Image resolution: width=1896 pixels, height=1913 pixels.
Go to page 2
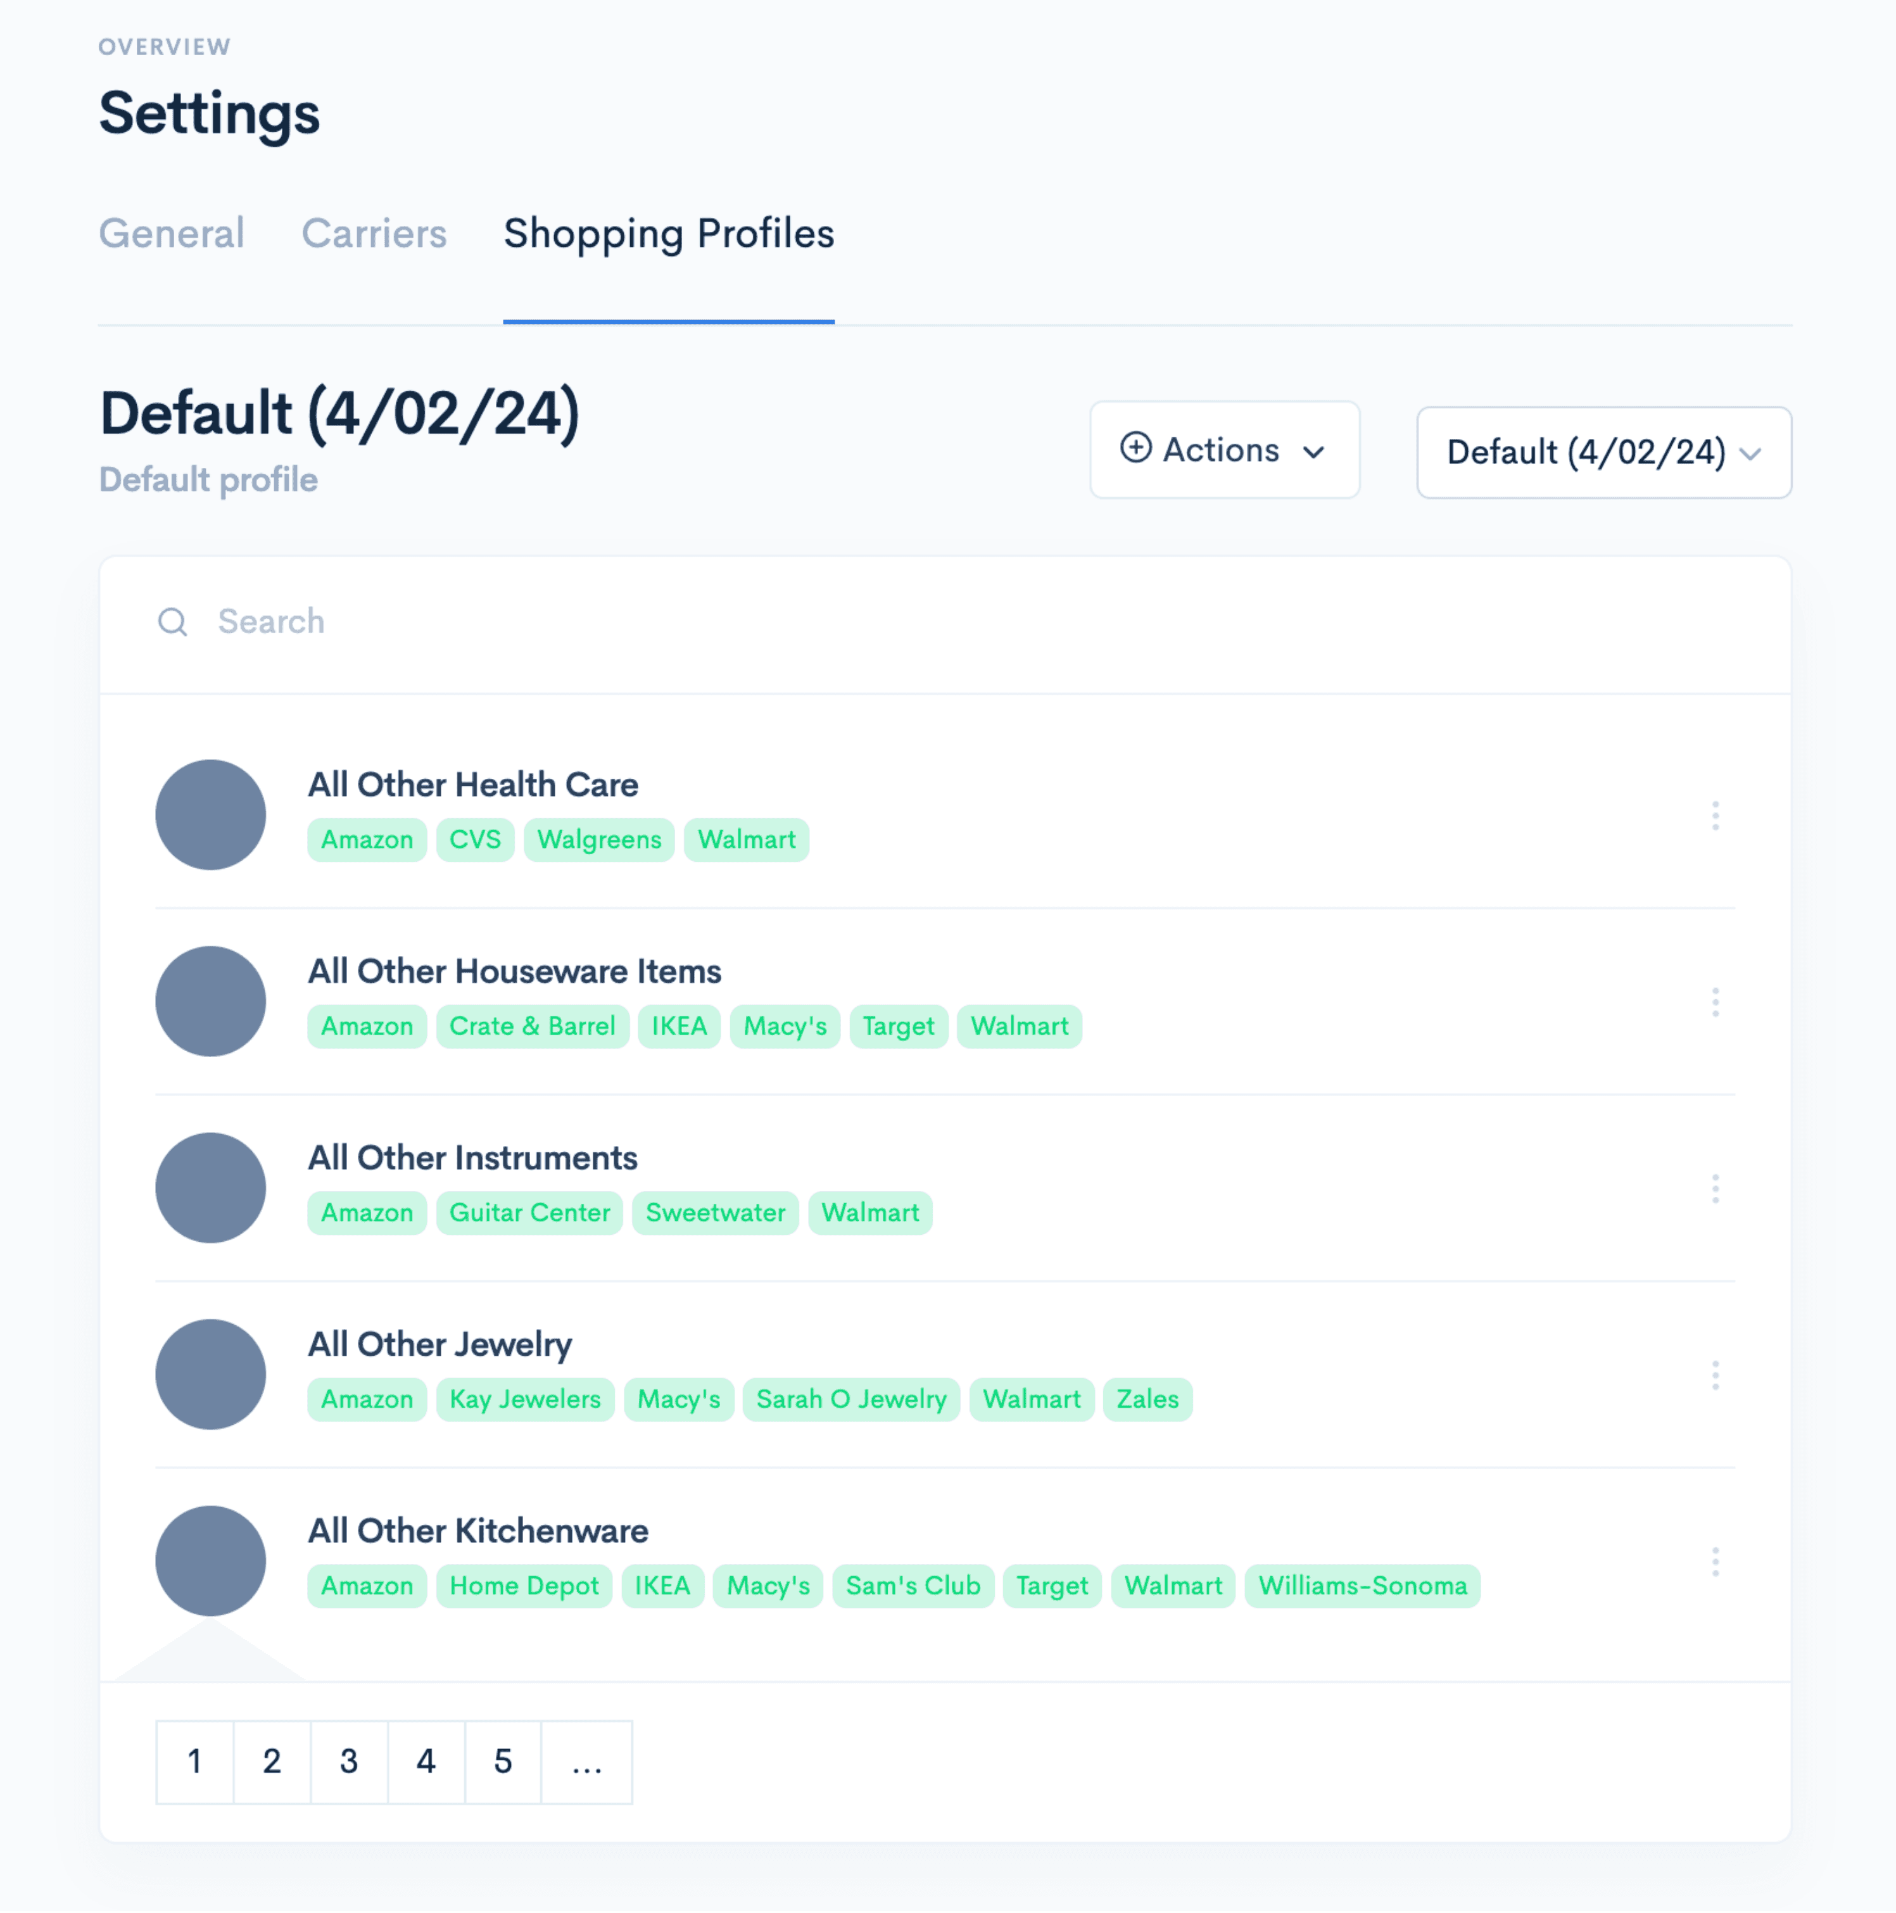pos(271,1762)
